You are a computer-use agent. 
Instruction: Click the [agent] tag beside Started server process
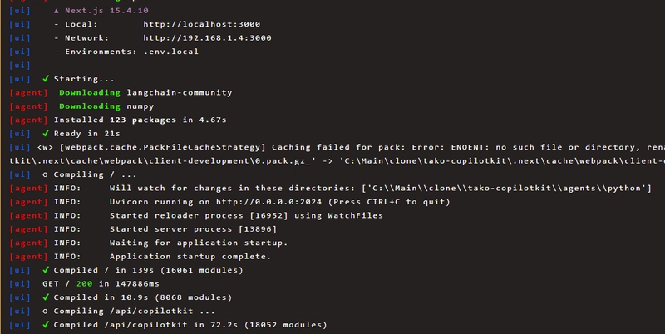28,229
